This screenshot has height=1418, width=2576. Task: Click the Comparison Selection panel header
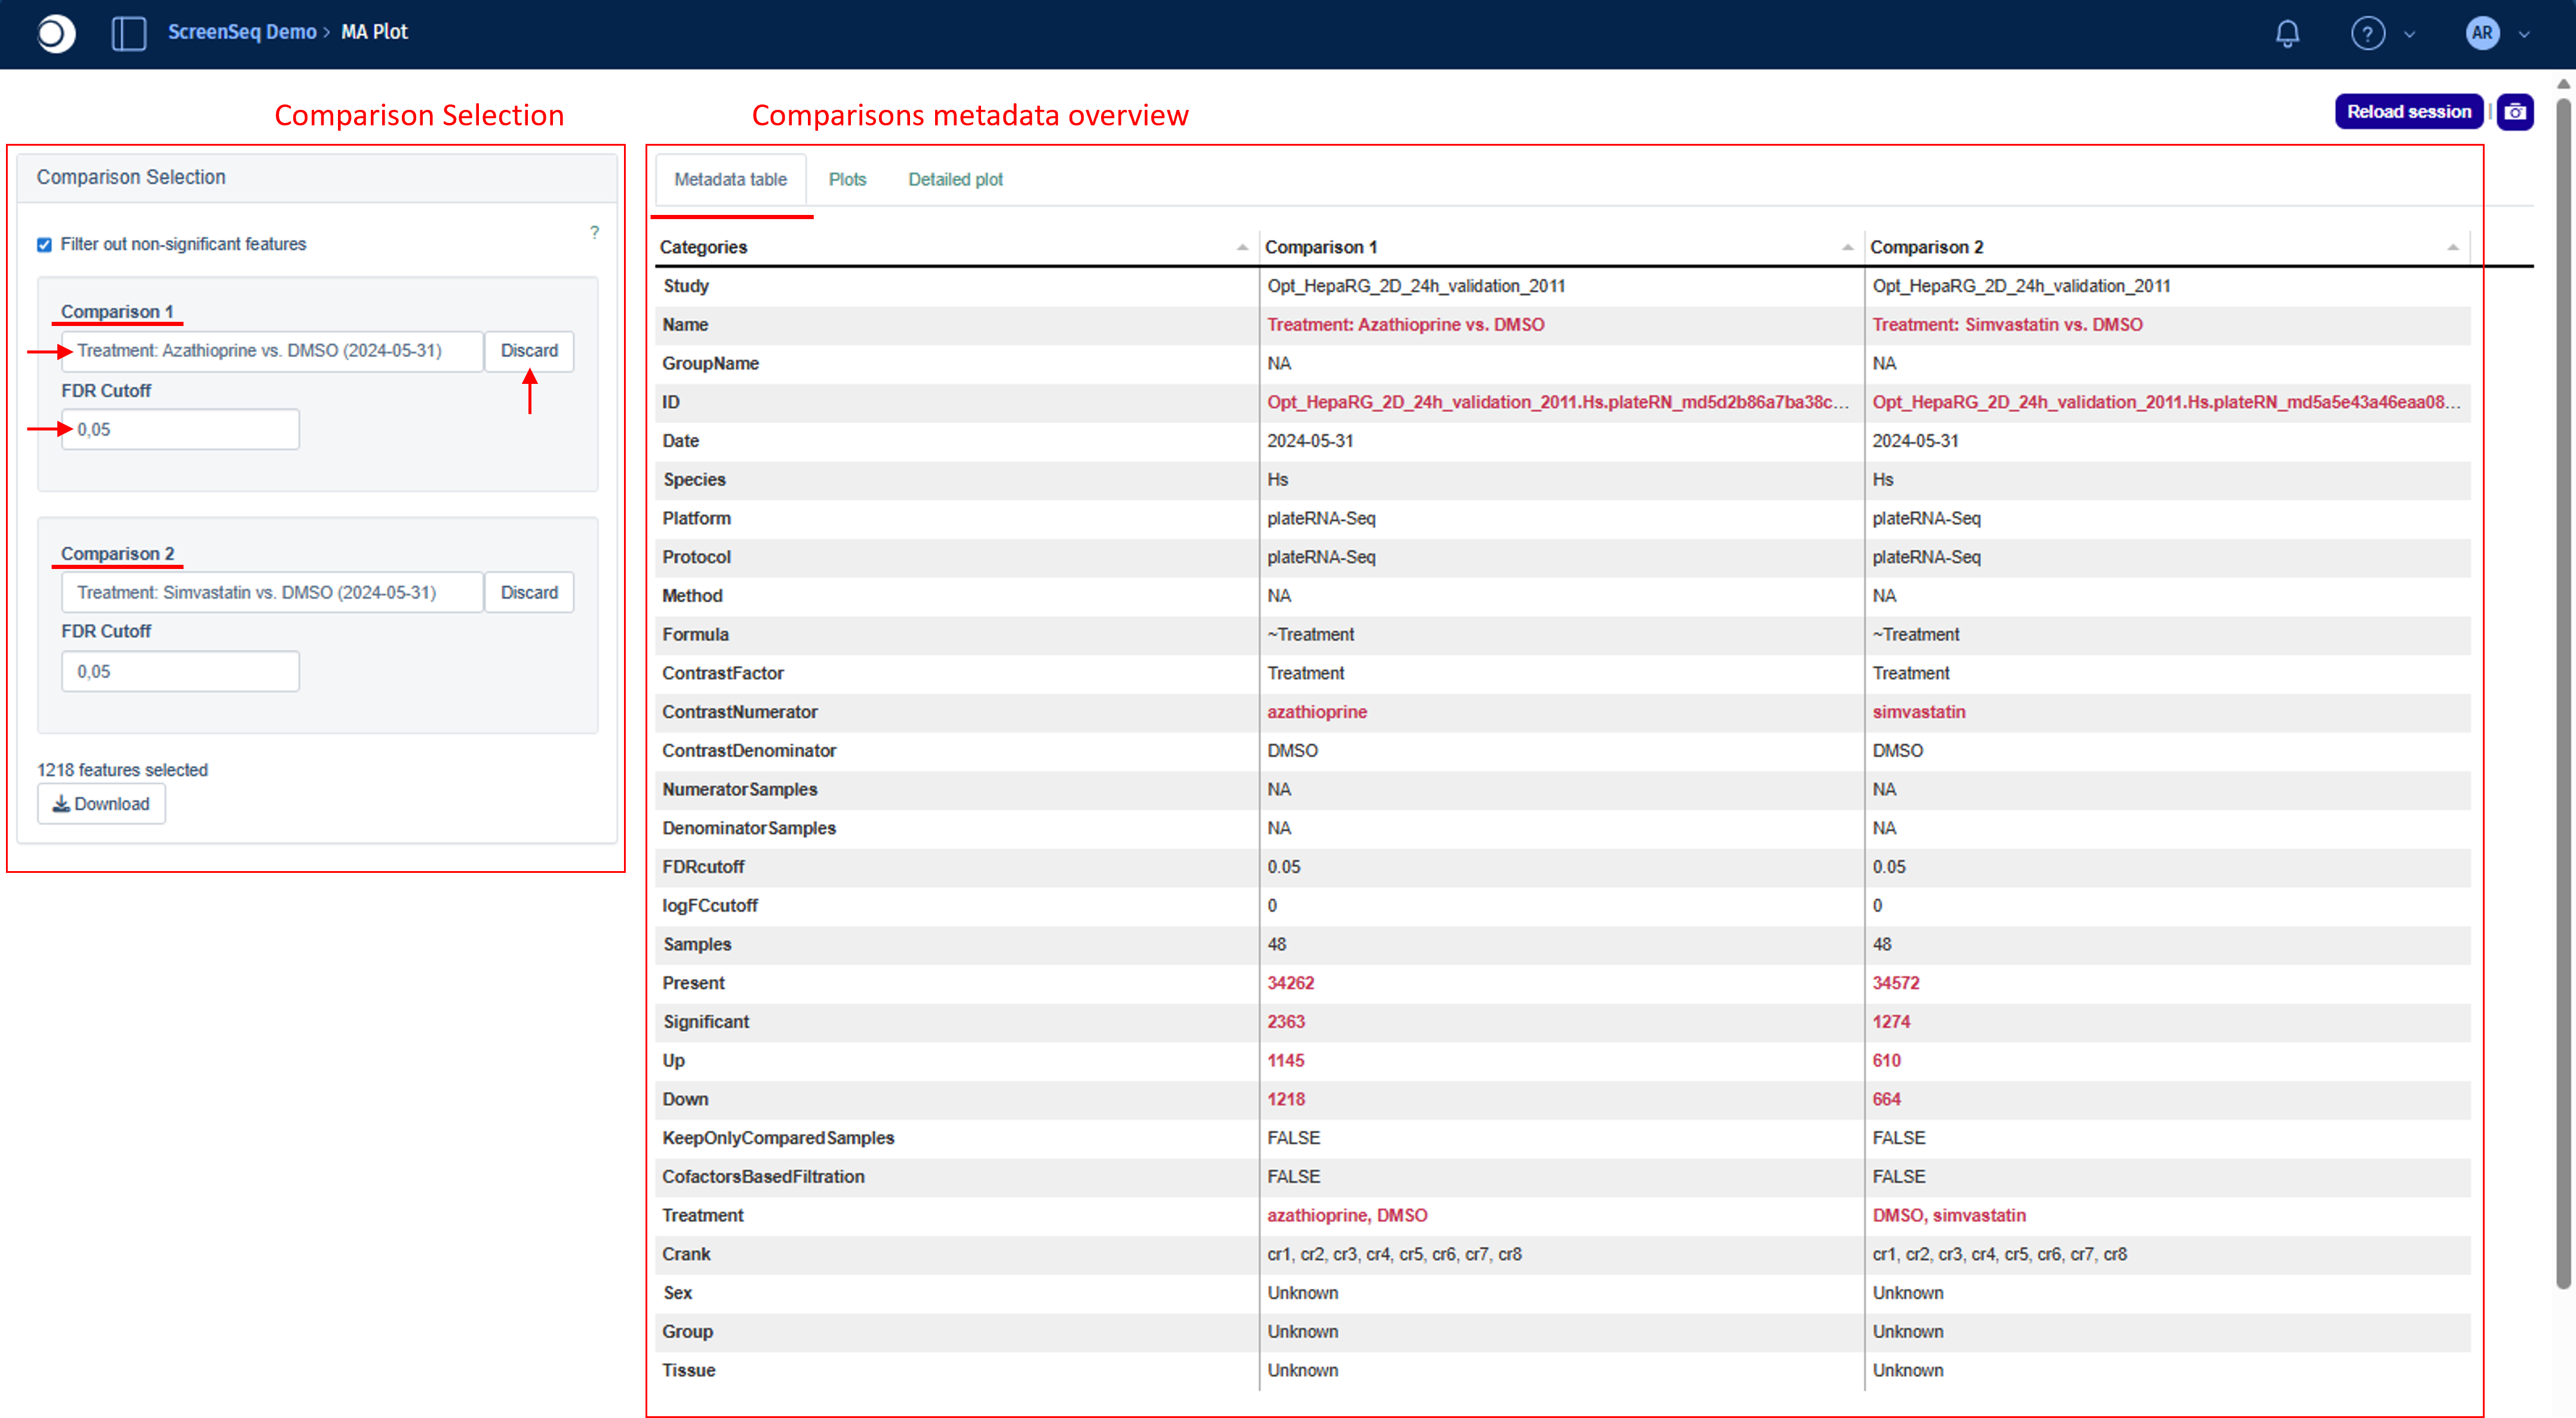point(316,178)
